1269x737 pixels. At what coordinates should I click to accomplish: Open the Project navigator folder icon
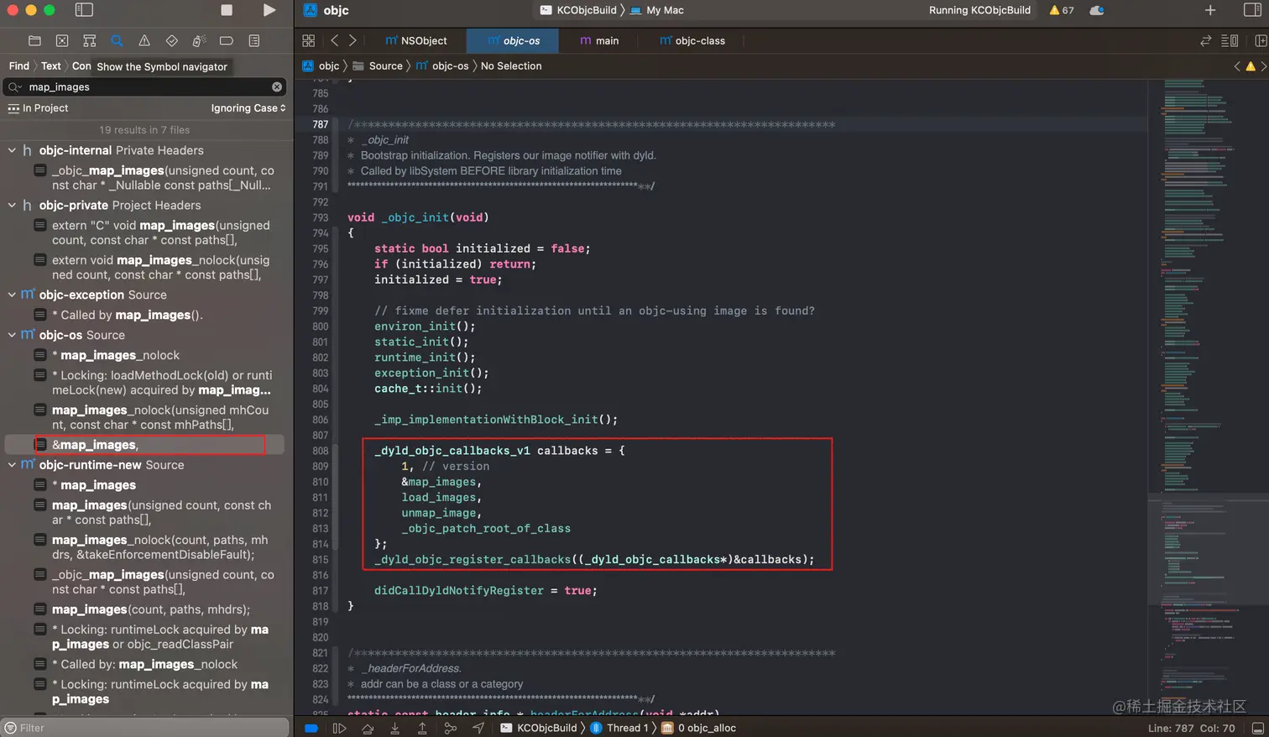(34, 40)
